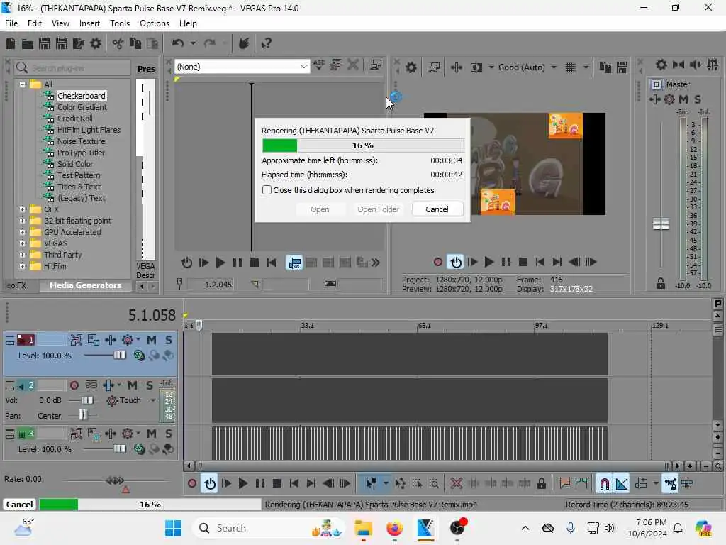Screen dimensions: 726x545
Task: Mute audio track 2
Action: click(133, 385)
